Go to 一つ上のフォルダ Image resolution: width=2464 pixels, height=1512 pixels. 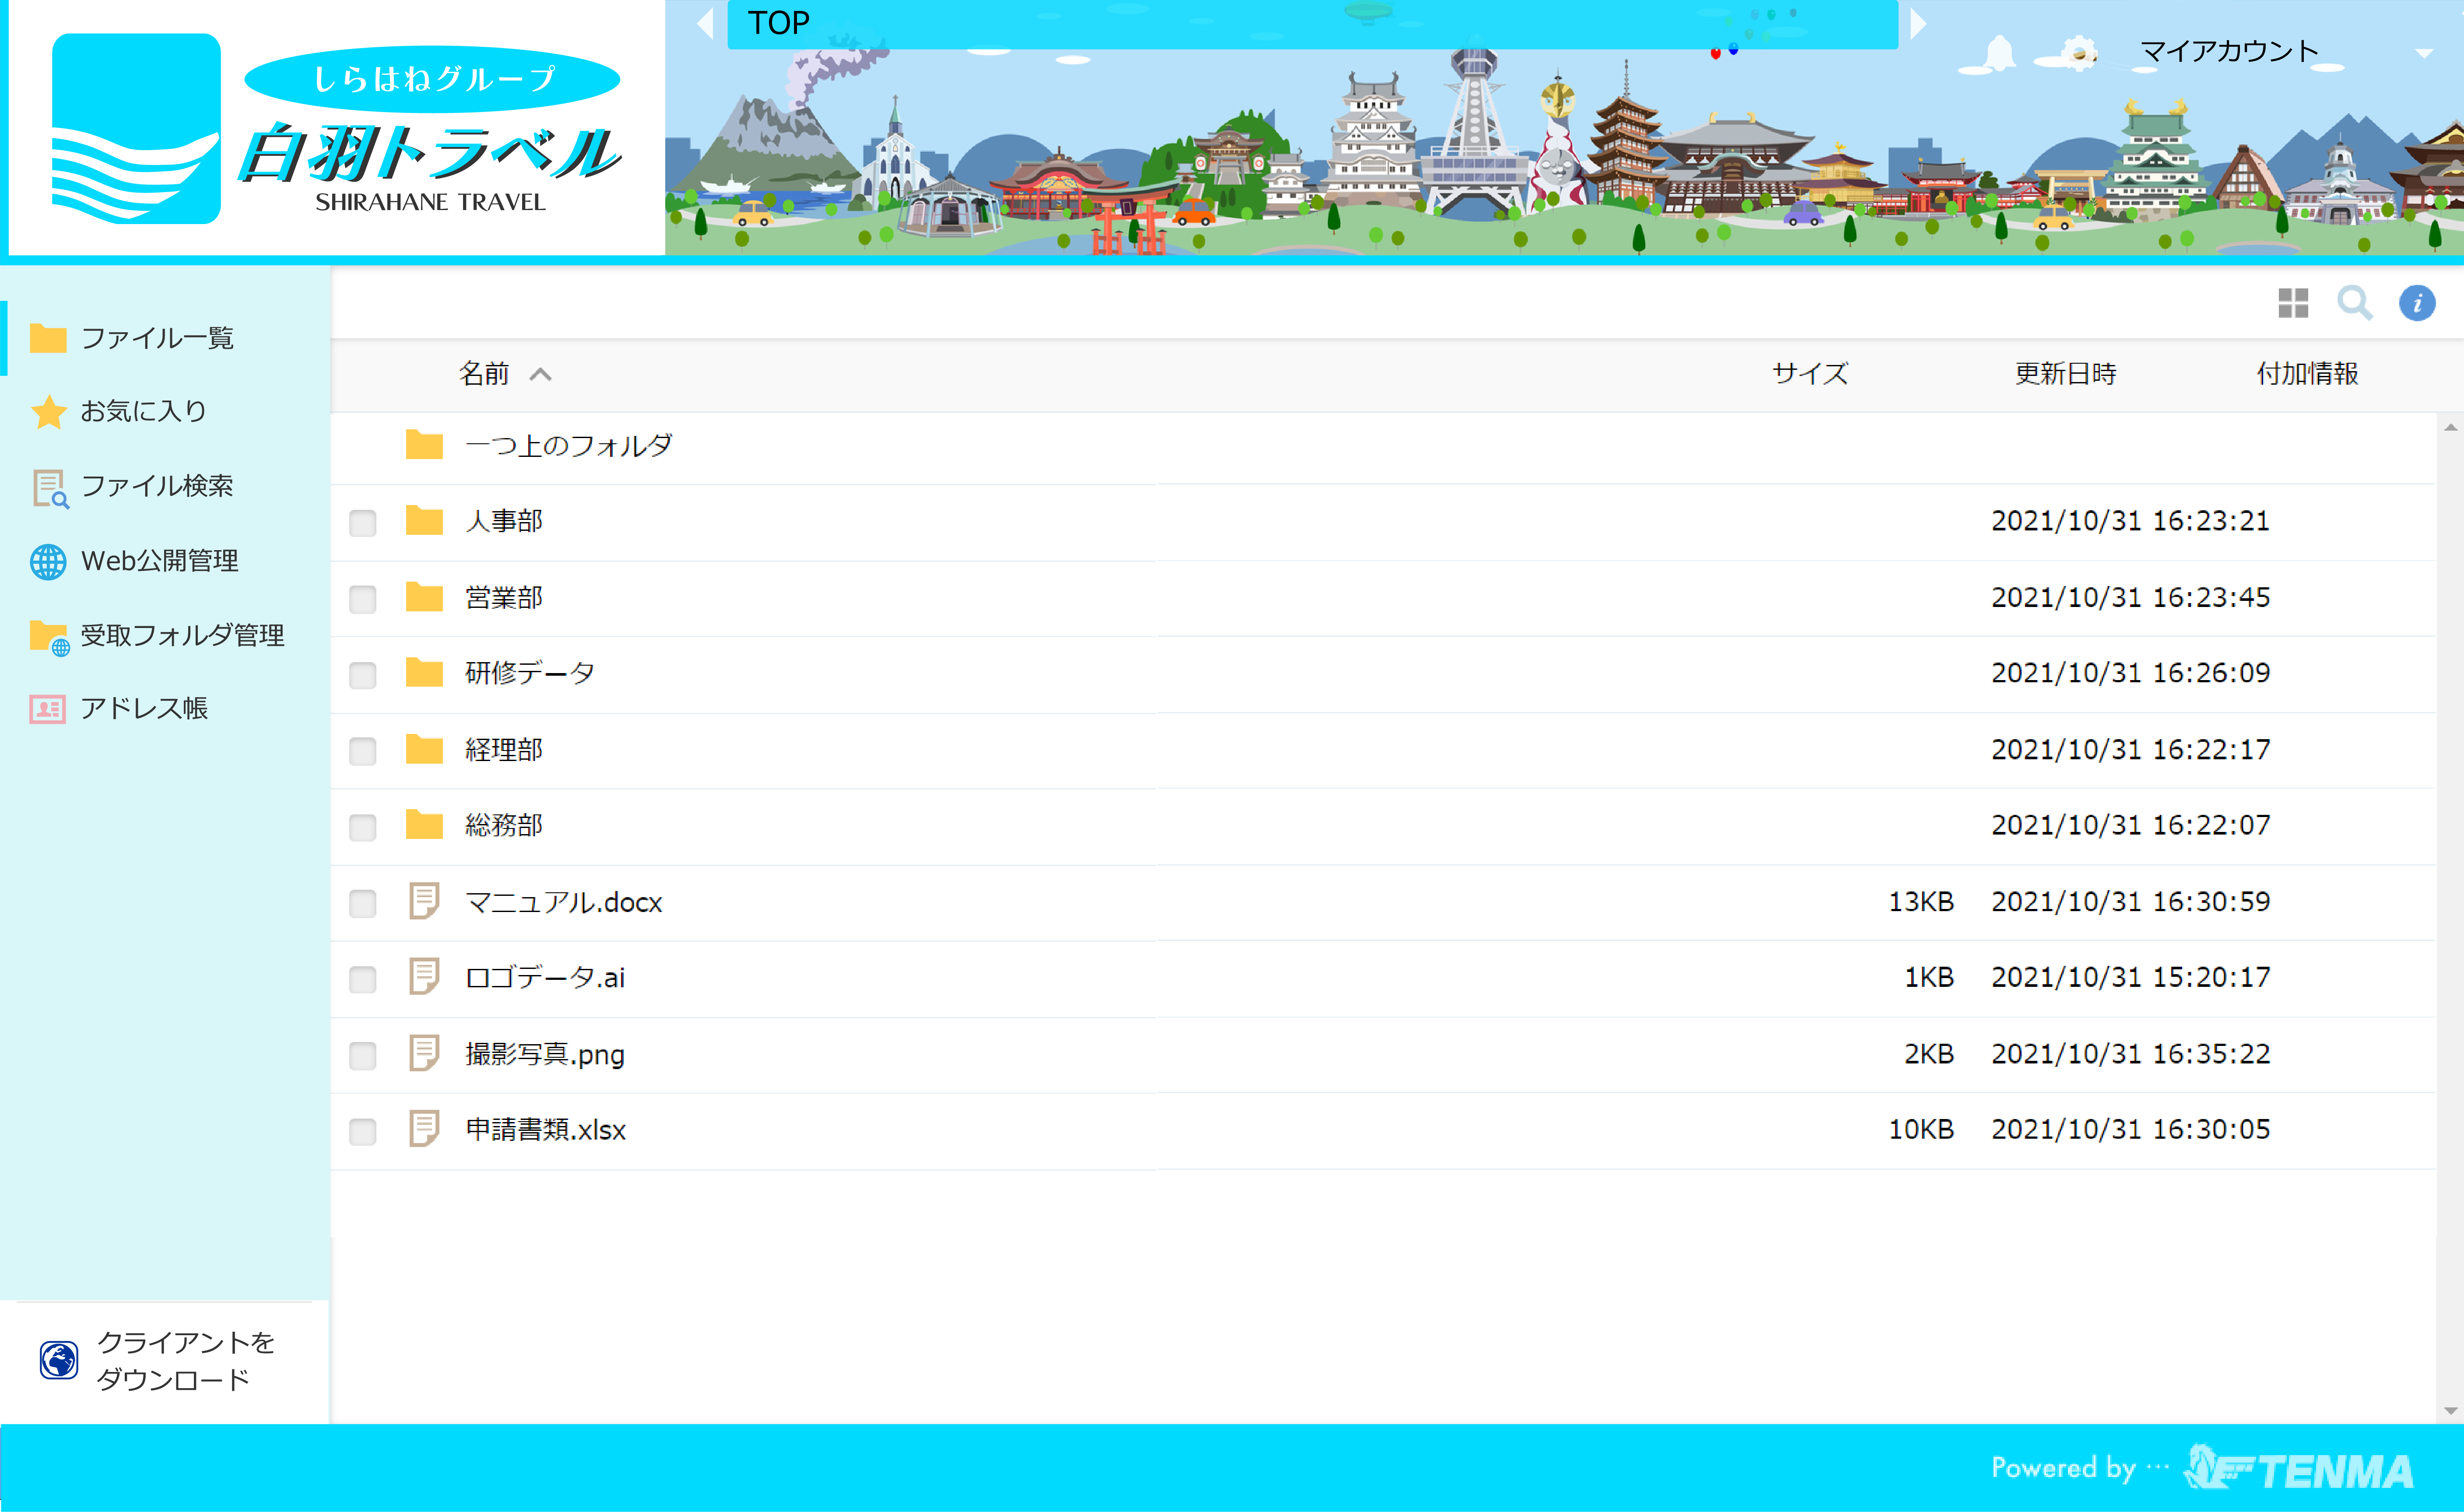point(568,446)
